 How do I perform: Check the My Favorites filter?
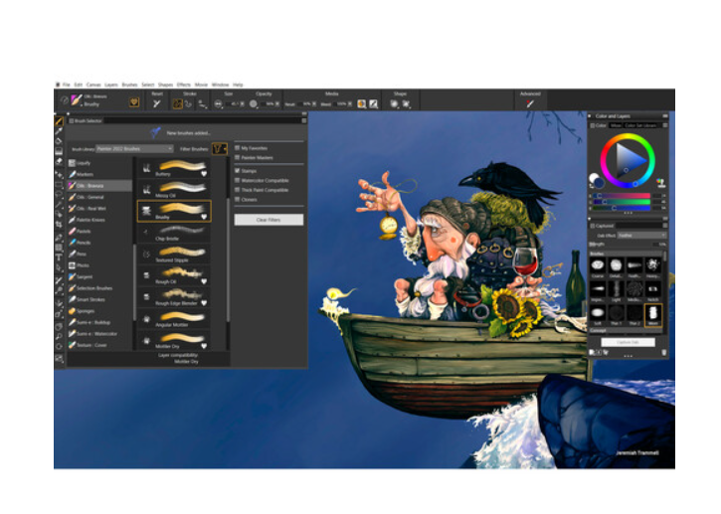238,148
